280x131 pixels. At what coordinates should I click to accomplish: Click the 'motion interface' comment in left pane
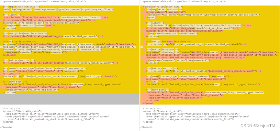(19, 42)
